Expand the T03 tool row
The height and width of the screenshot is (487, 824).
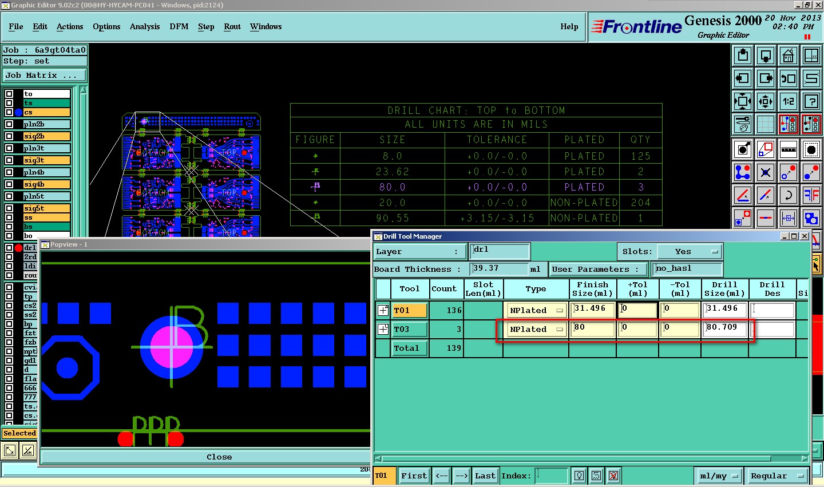383,329
